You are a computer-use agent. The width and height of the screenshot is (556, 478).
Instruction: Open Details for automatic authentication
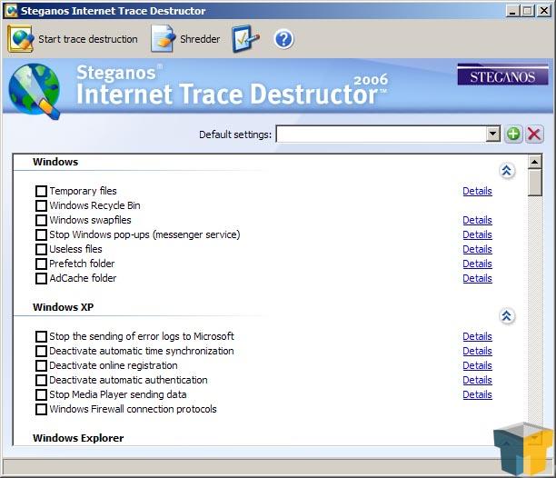point(477,380)
